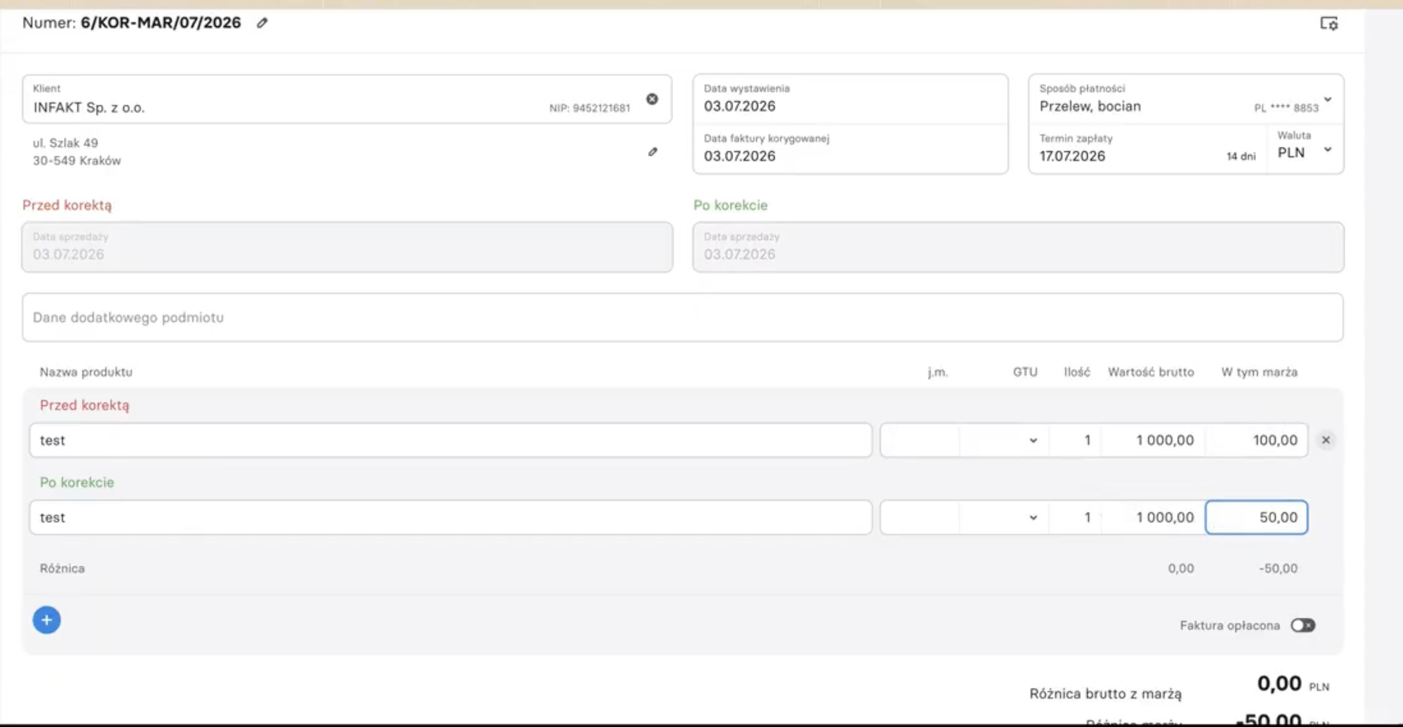Remove the test product row
Screen dimensions: 1403x727
pyautogui.click(x=1326, y=440)
